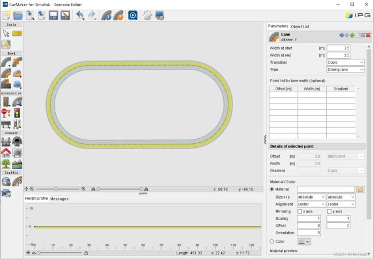The image size is (374, 259).
Task: Click the road info icon
Action: [x=106, y=16]
